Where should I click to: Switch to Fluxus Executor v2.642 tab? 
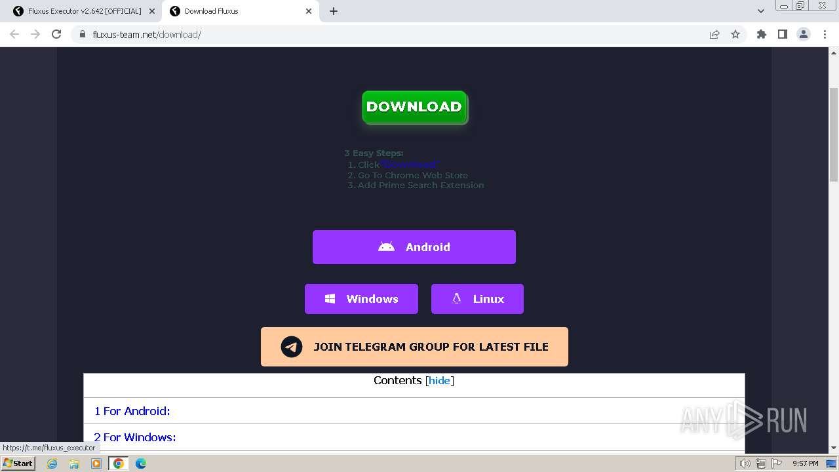(x=84, y=11)
